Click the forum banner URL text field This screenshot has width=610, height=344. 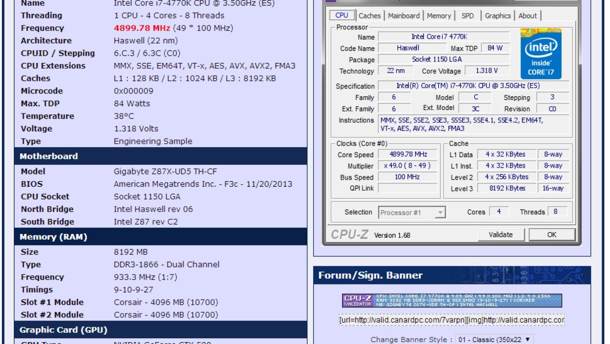click(x=452, y=320)
